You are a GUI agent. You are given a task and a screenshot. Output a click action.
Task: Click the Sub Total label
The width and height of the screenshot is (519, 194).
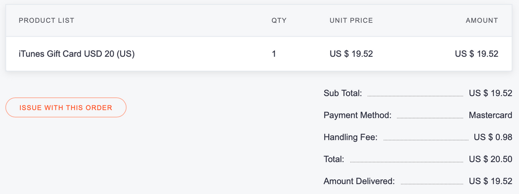point(343,93)
